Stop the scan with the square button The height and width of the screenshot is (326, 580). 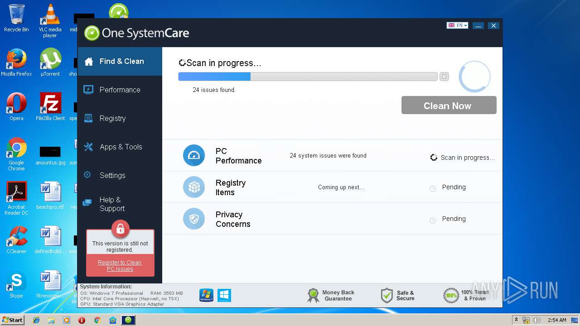pyautogui.click(x=444, y=77)
